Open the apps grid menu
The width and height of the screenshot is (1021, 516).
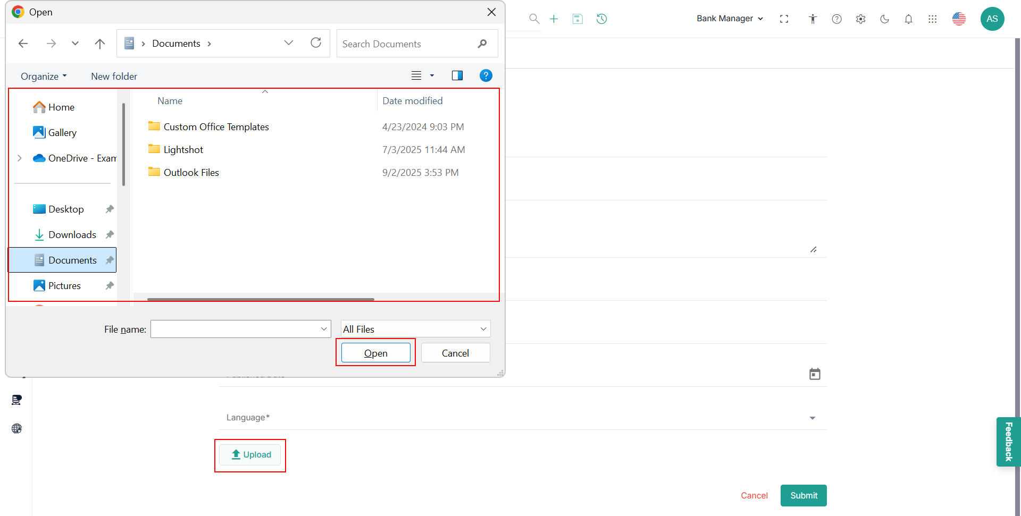click(932, 19)
